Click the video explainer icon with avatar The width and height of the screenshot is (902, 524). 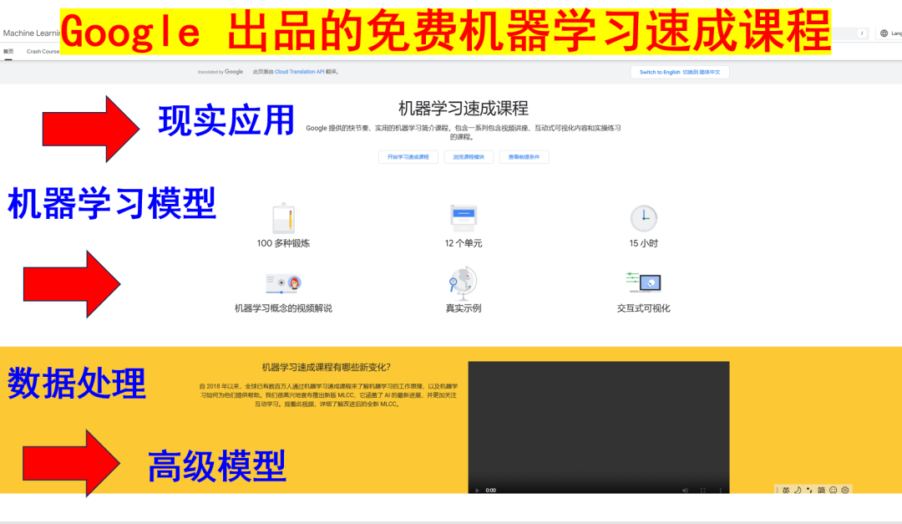point(284,283)
